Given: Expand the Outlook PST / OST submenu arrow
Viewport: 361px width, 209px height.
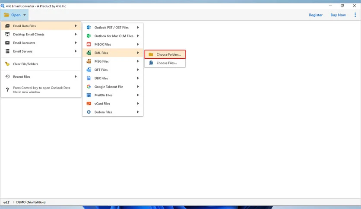Looking at the screenshot, I should [x=138, y=27].
